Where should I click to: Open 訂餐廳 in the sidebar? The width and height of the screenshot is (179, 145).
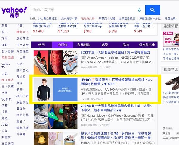[21, 134]
